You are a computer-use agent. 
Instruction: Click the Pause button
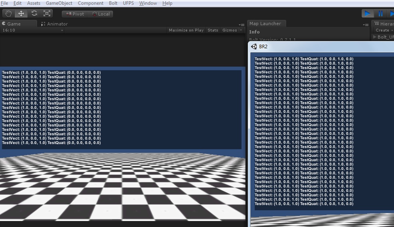(380, 14)
